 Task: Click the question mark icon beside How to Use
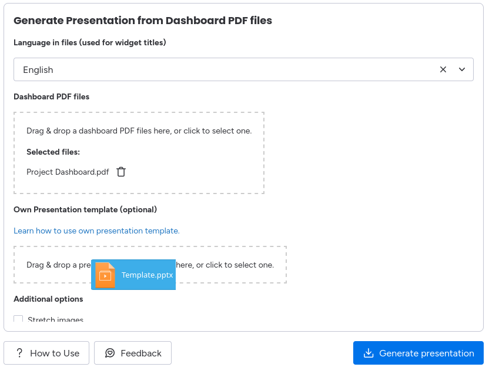click(19, 353)
